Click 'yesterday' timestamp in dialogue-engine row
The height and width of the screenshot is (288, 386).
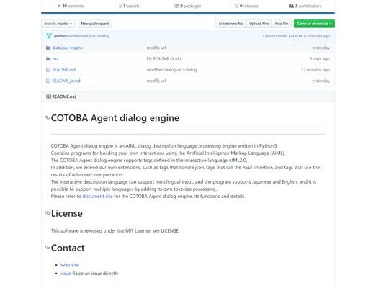pyautogui.click(x=320, y=48)
